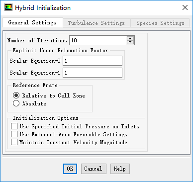Click the Fluent app icon in title bar

tap(8, 7)
